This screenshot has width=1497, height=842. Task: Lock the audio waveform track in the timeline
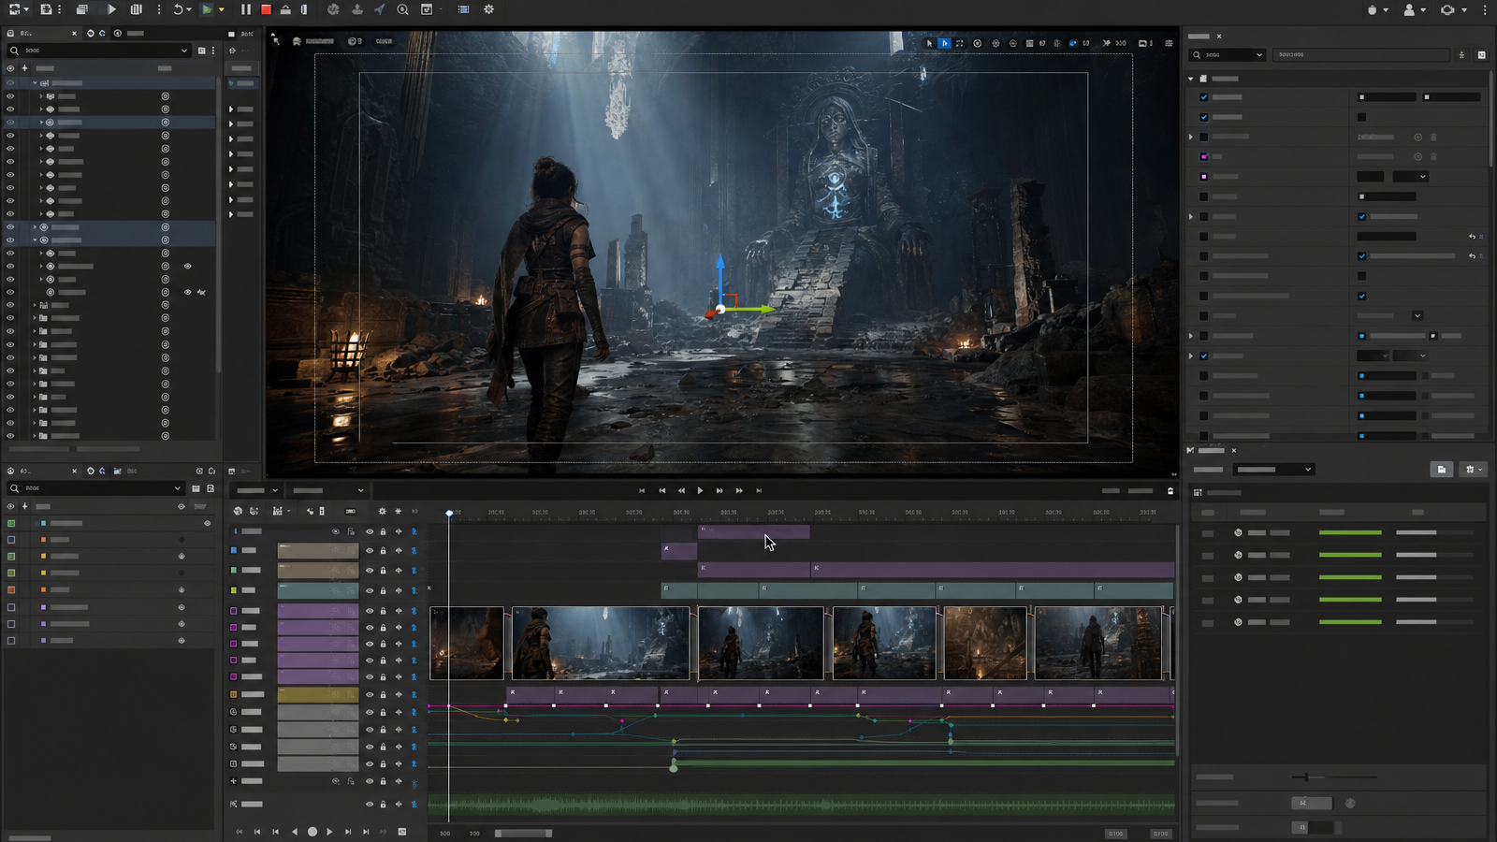click(x=383, y=805)
